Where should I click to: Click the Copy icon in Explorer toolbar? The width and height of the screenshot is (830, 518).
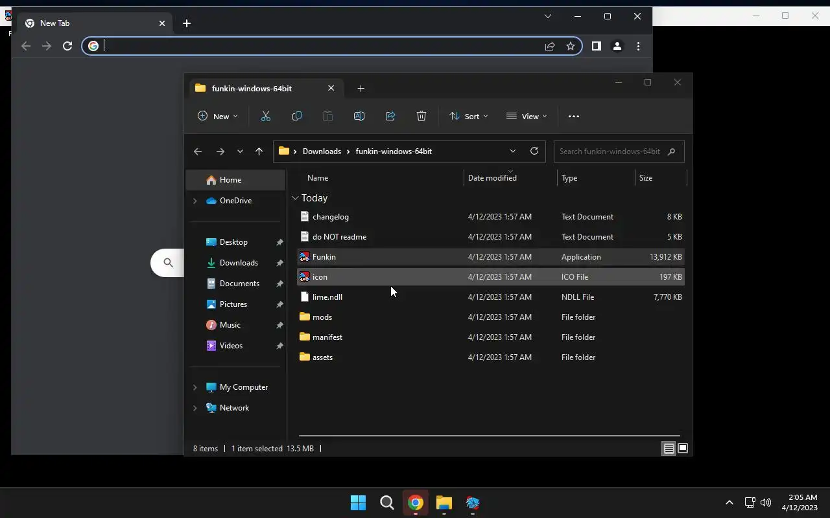[296, 116]
